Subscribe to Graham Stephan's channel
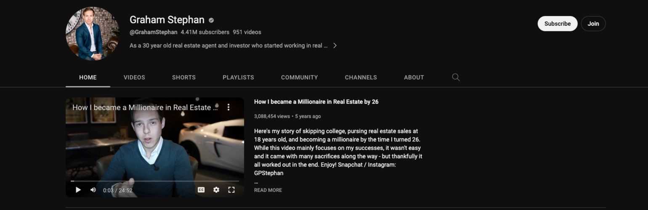 (x=557, y=24)
